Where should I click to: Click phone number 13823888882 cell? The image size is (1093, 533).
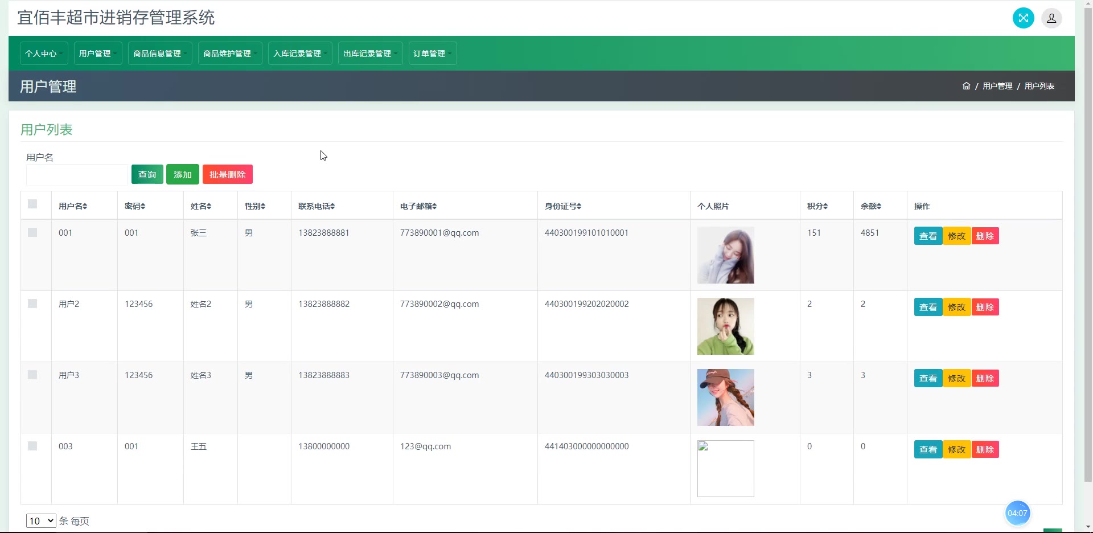tap(324, 304)
